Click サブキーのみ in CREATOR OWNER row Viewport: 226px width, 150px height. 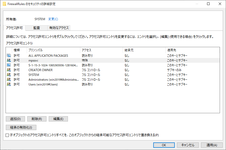click(x=174, y=70)
